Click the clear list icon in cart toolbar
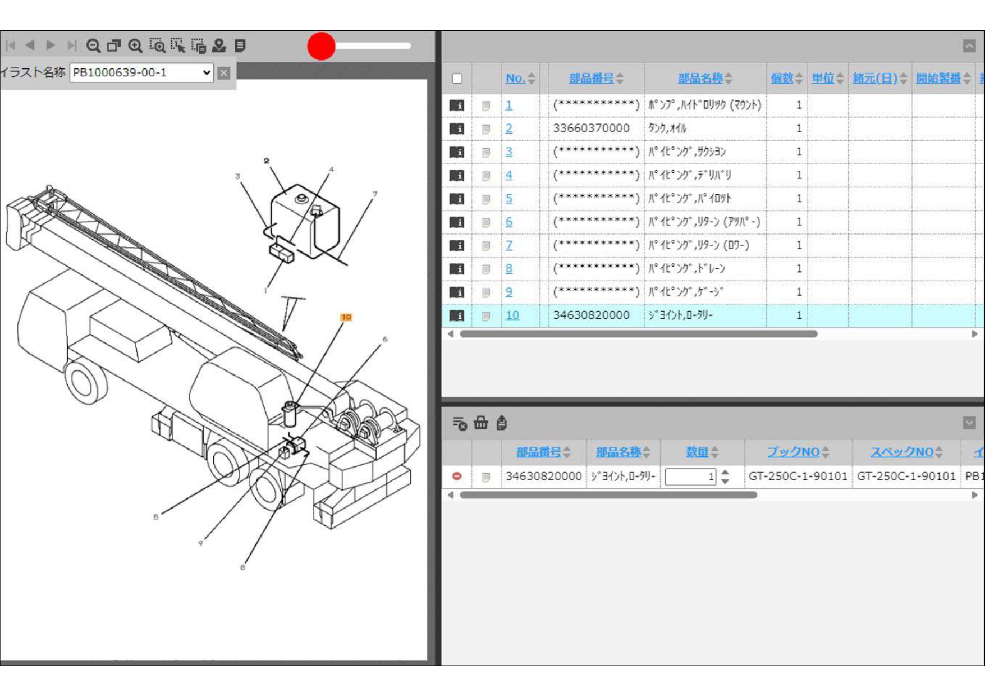 tap(460, 423)
